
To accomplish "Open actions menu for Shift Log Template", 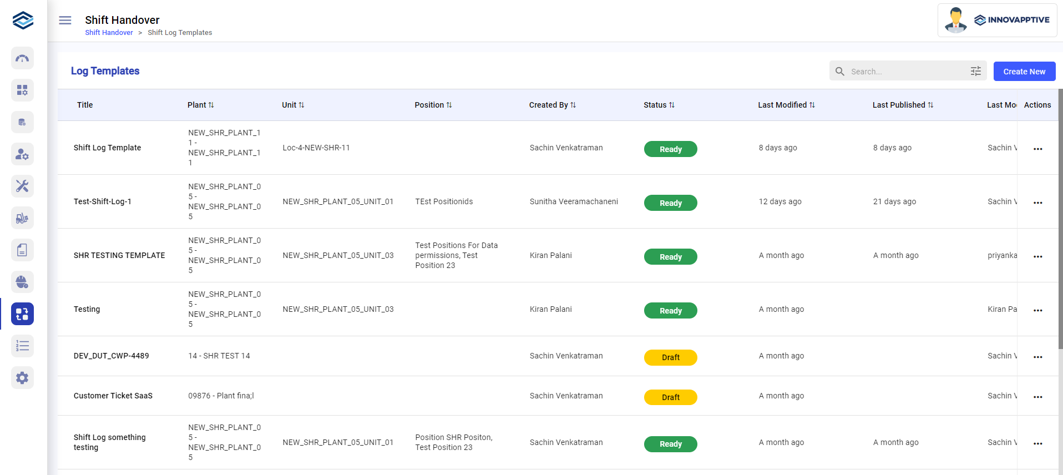I will pos(1037,149).
